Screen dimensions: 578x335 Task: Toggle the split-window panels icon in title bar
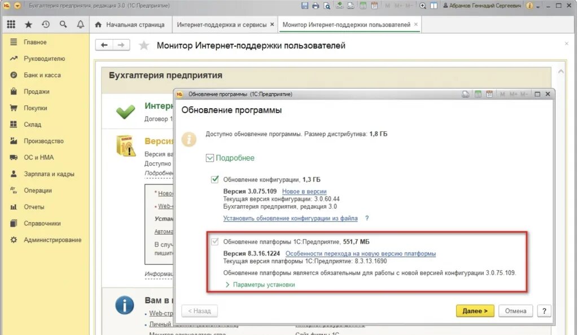click(x=433, y=6)
